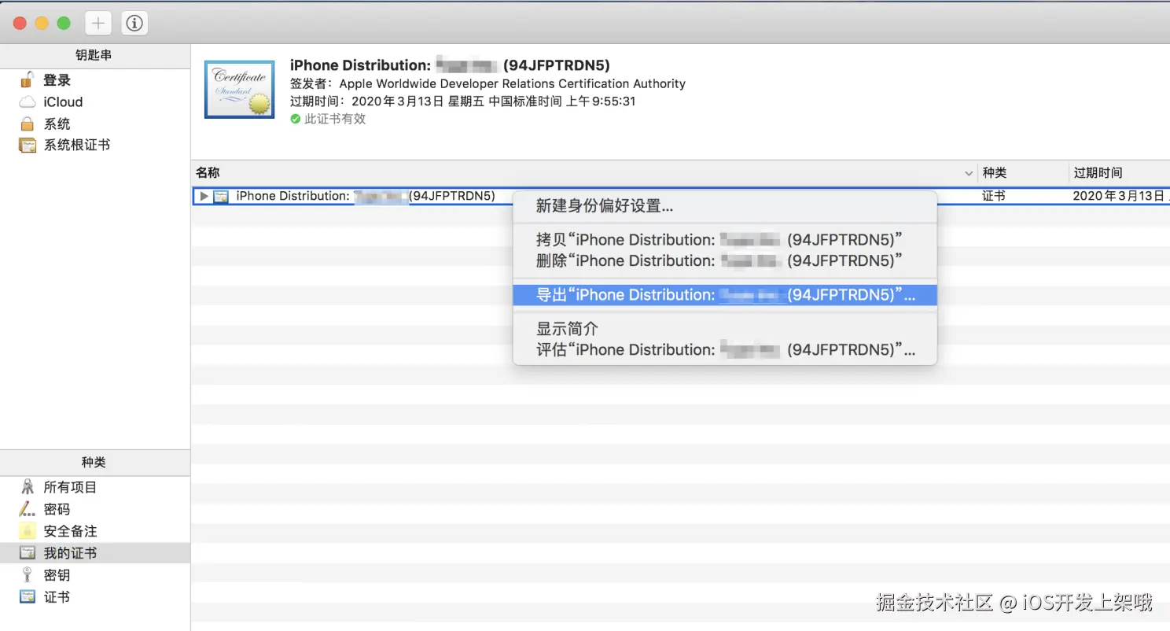Click the certificate icon beside 我的证书
Viewport: 1170px width, 631px height.
click(x=28, y=553)
